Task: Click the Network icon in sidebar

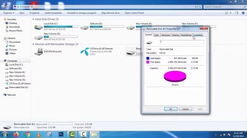Action: pos(5,95)
